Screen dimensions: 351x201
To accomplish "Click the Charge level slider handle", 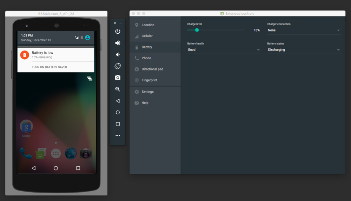I will coord(197,30).
